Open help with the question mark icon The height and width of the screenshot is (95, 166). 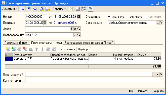coord(70,9)
